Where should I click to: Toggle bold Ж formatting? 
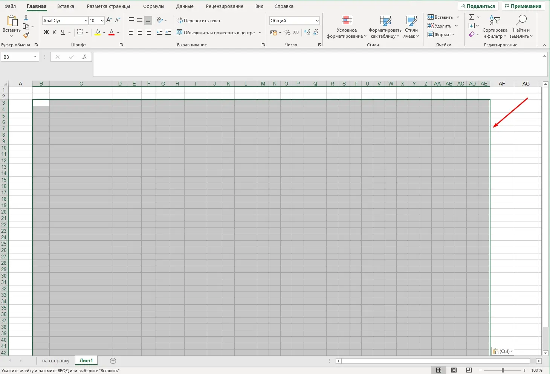pos(46,32)
